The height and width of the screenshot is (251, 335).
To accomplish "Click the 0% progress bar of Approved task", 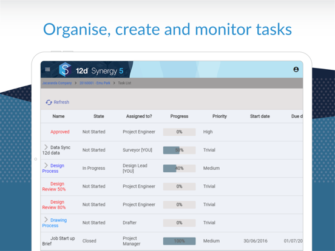I will [179, 132].
